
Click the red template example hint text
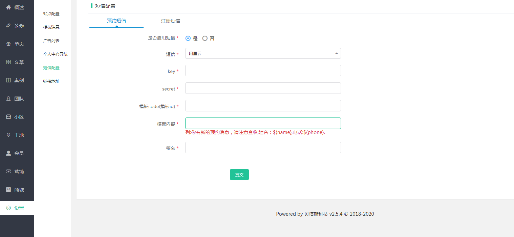tap(255, 132)
